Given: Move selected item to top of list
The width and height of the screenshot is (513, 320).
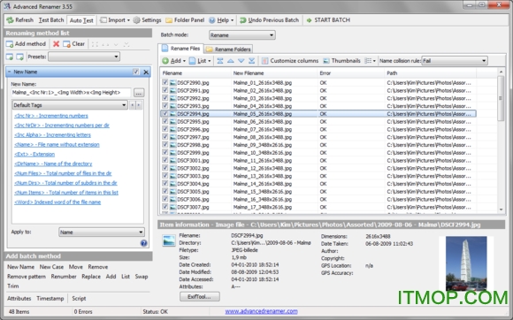Looking at the screenshot, I should point(220,61).
